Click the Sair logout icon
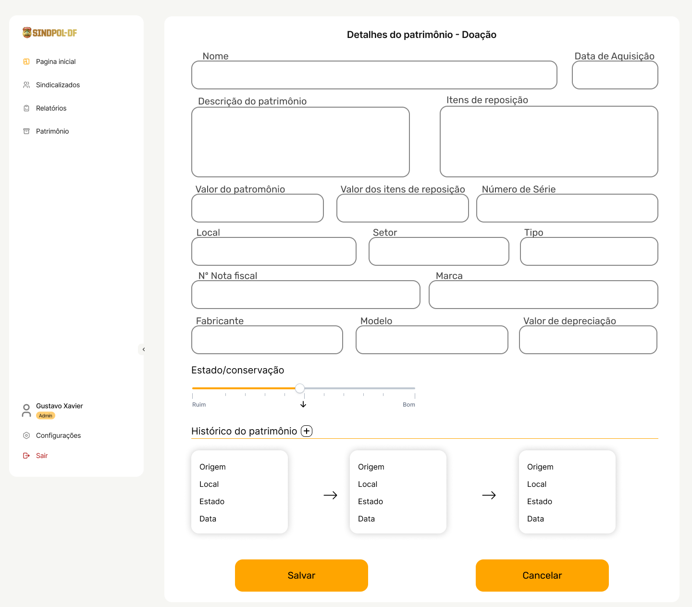The height and width of the screenshot is (607, 692). 26,456
